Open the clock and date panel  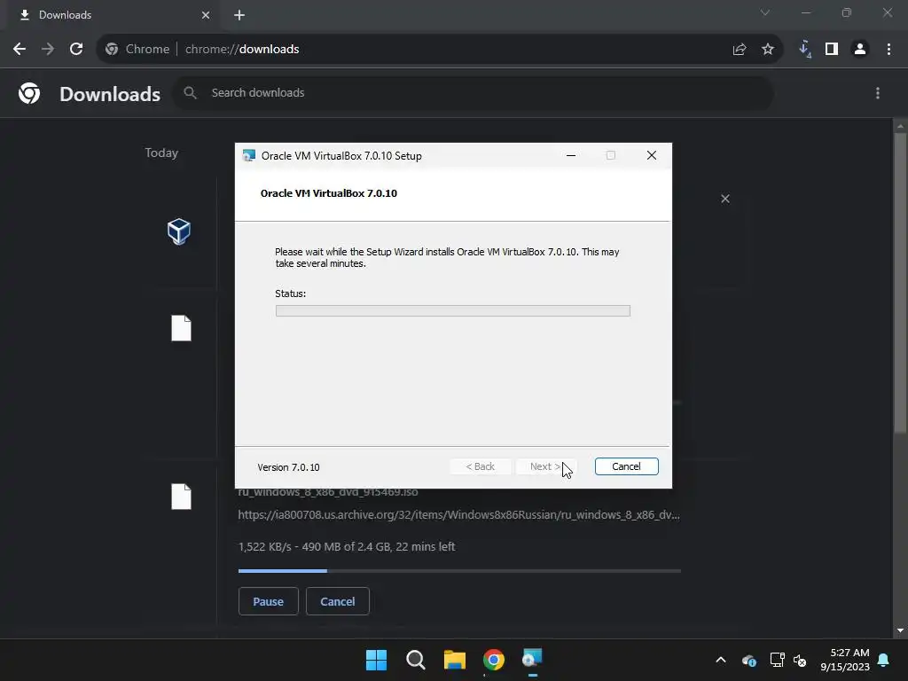click(x=845, y=660)
